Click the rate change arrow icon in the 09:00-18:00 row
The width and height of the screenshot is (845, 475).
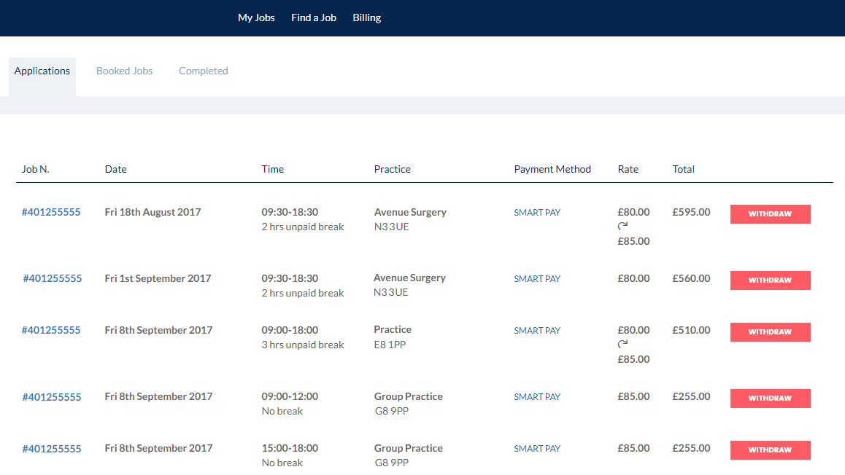[622, 344]
